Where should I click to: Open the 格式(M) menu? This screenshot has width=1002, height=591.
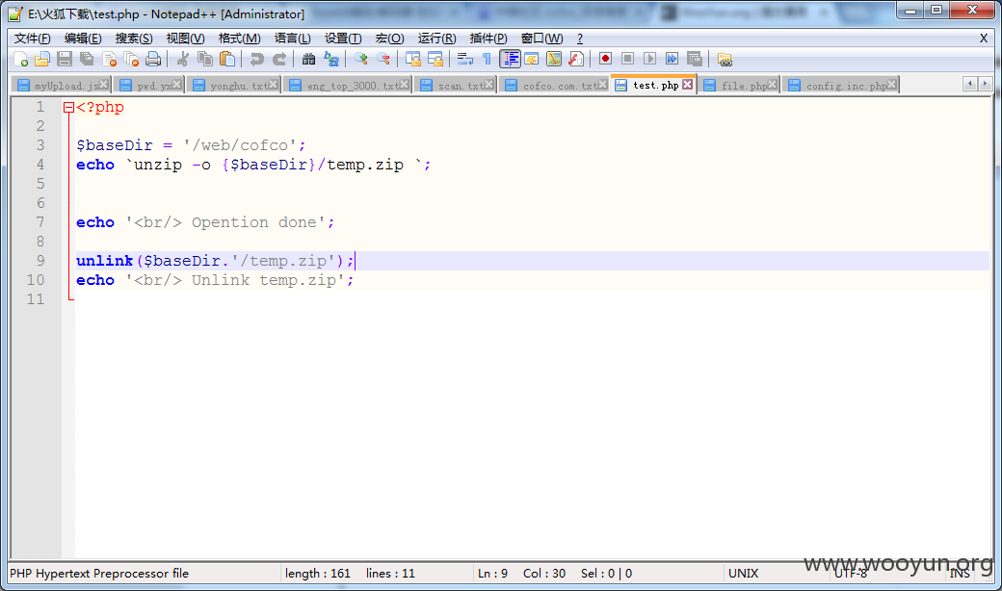point(239,39)
